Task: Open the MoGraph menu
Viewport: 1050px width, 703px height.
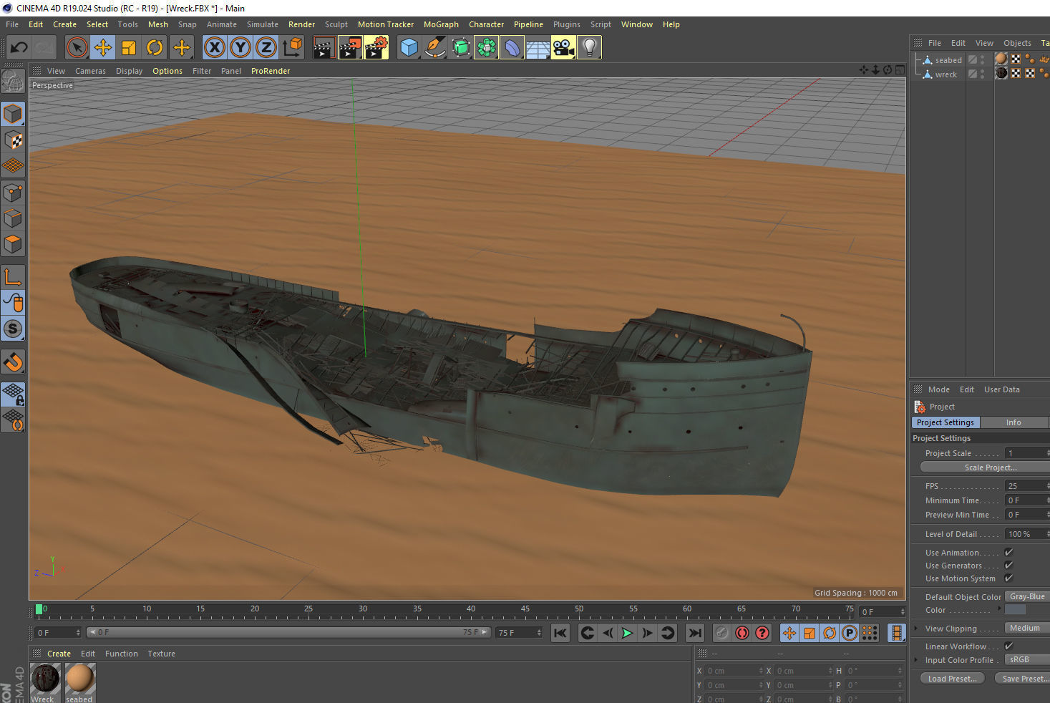Action: 441,24
